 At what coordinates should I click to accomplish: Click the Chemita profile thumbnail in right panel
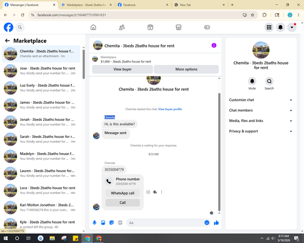261,50
